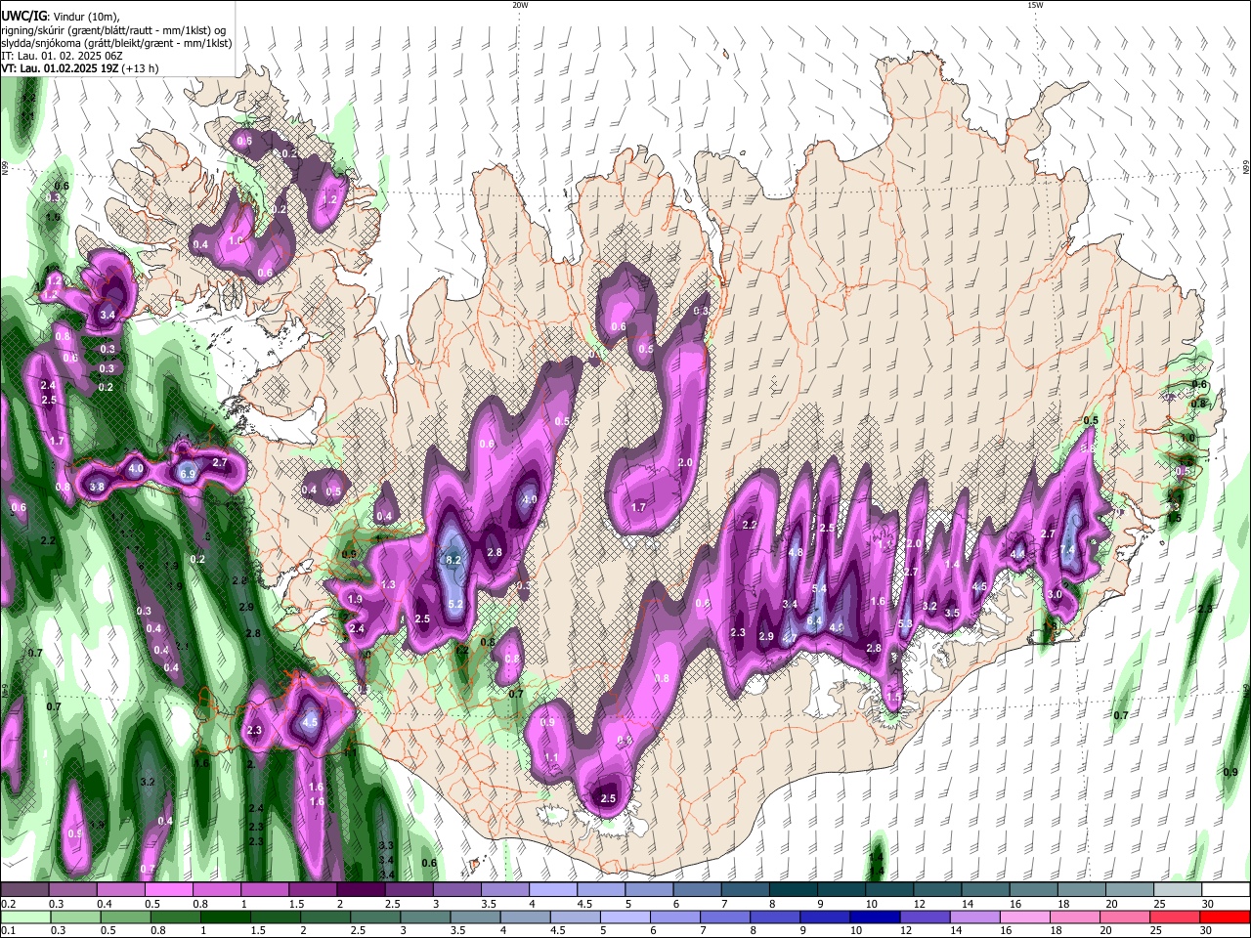Pick the light pink rain swatch labeled 16

[x=1025, y=917]
